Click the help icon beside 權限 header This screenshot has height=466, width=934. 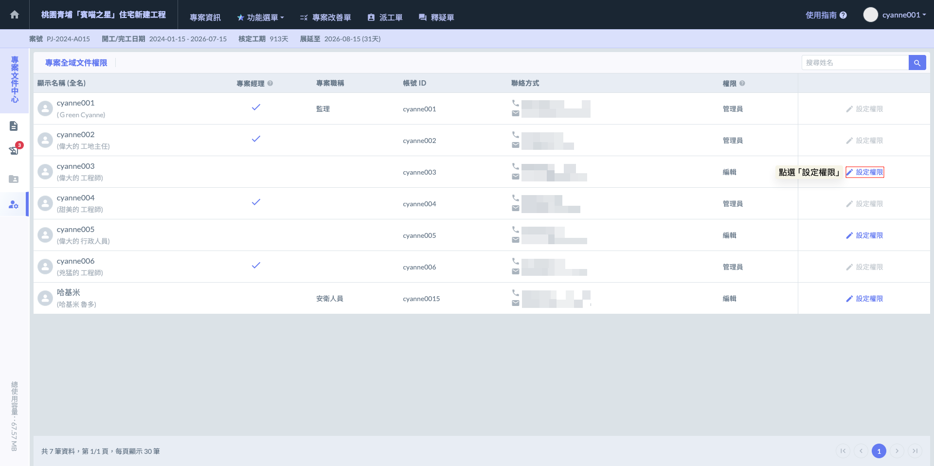[x=742, y=83]
